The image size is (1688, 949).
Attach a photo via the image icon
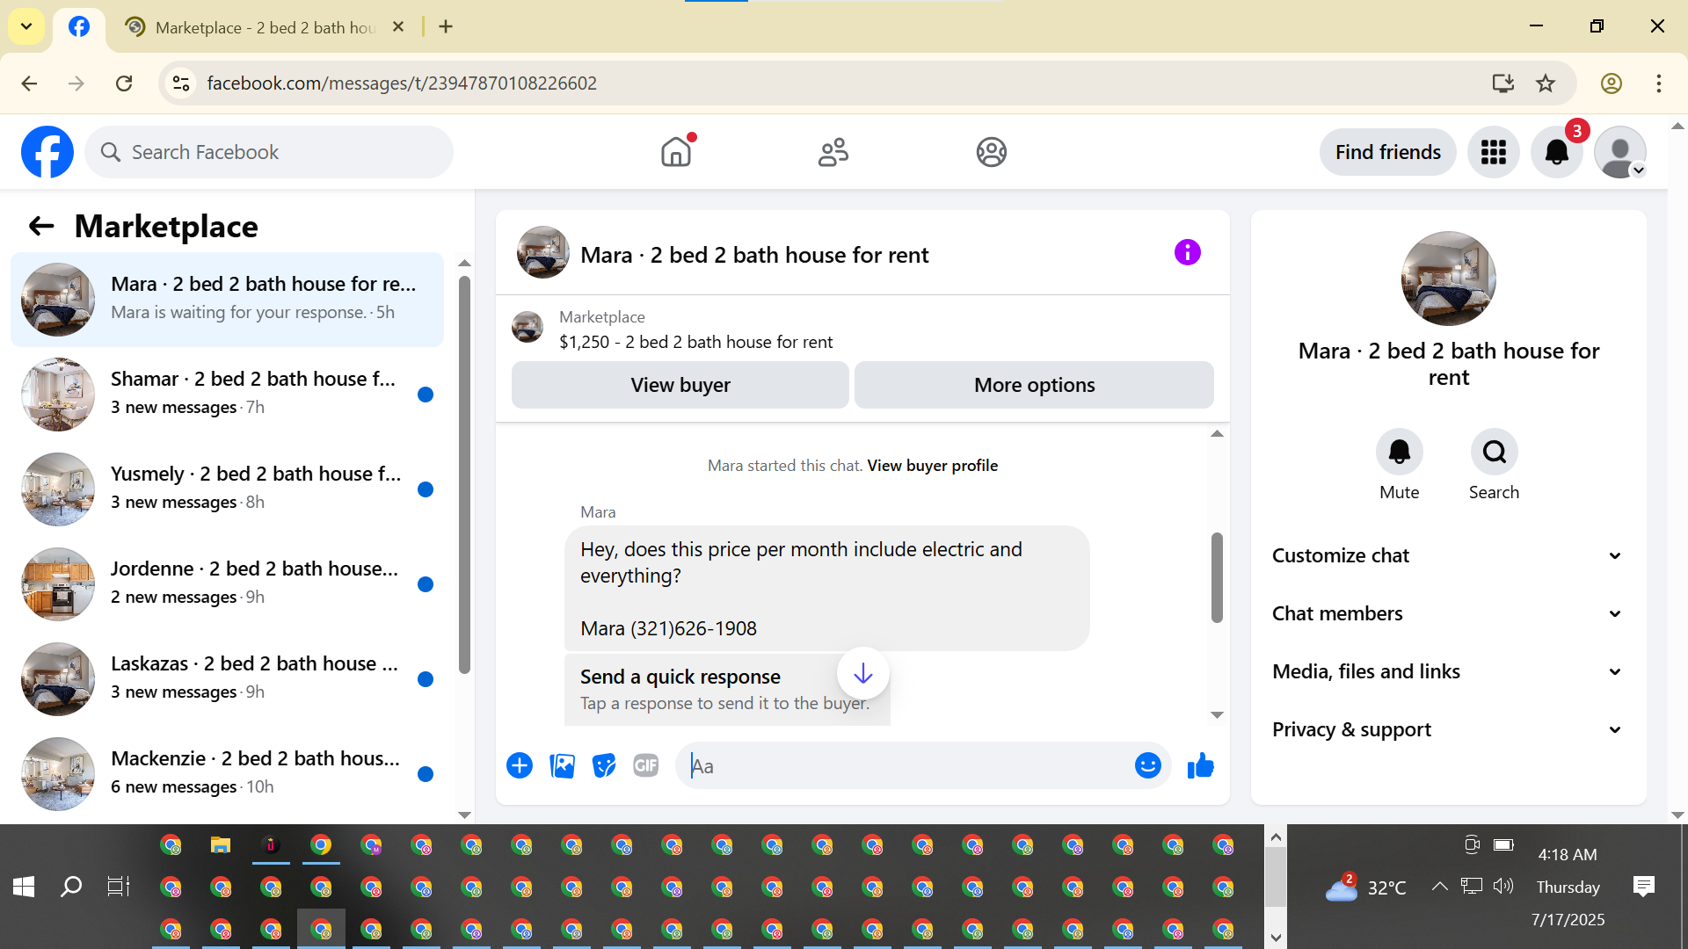[x=562, y=766]
